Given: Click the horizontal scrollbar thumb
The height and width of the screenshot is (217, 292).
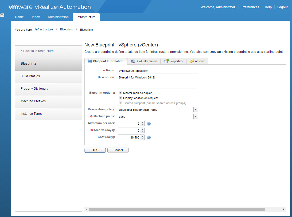Looking at the screenshot, I should point(177,209).
